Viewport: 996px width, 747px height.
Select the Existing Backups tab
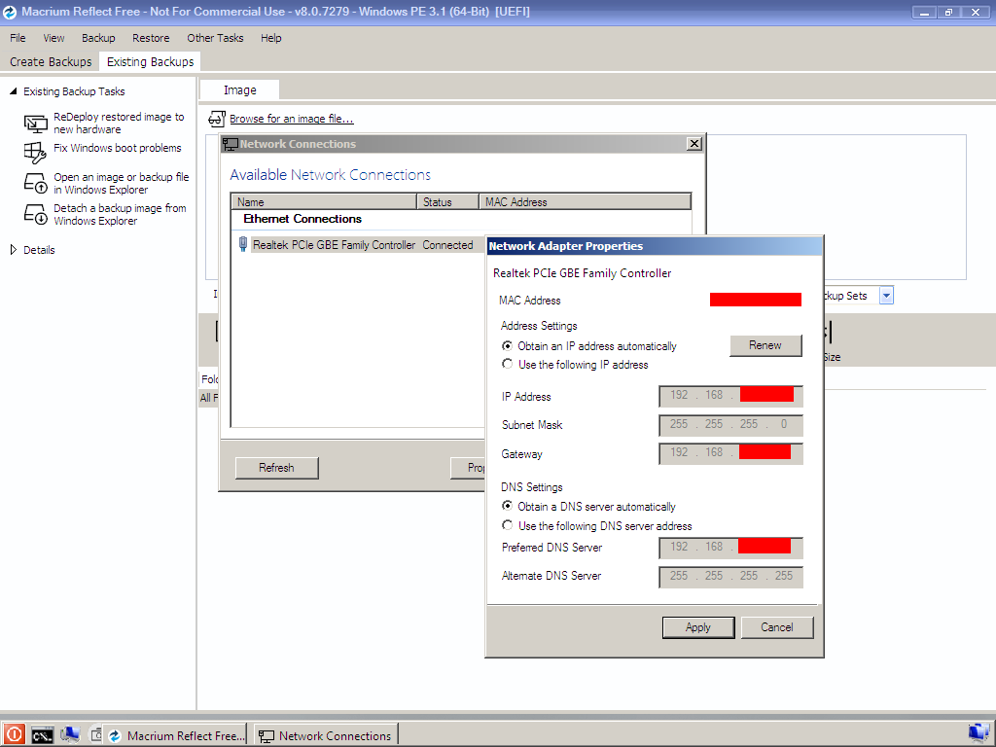coord(150,61)
